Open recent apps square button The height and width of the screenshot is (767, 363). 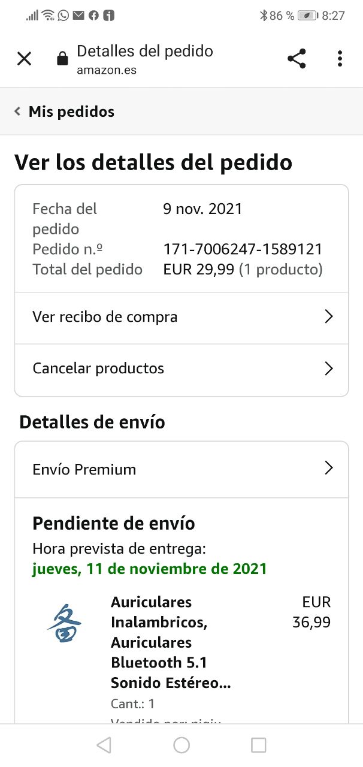pyautogui.click(x=258, y=745)
